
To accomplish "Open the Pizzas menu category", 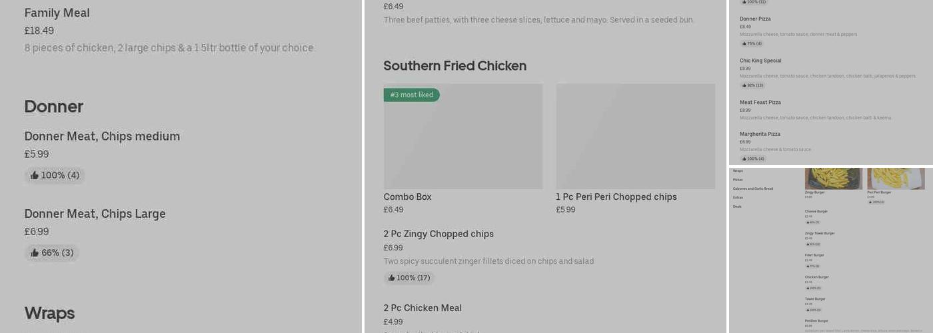I will click(x=738, y=180).
